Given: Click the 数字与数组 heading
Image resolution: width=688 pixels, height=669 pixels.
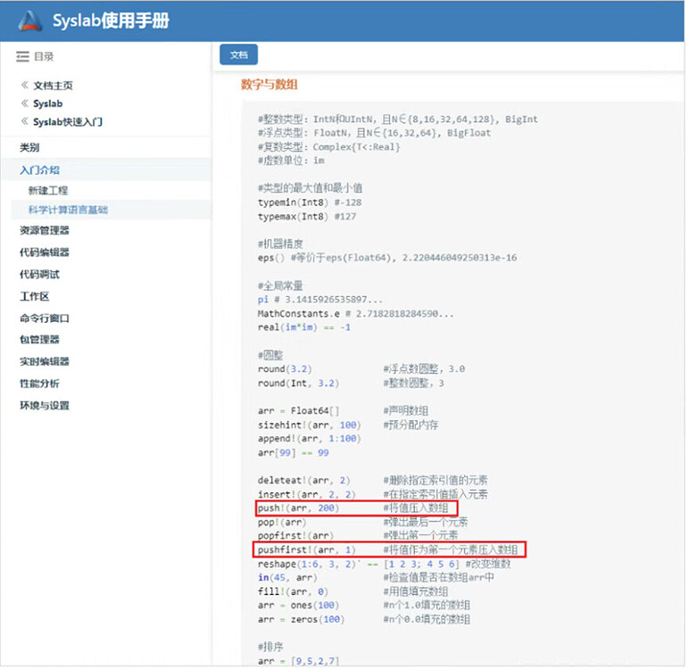Looking at the screenshot, I should tap(269, 85).
